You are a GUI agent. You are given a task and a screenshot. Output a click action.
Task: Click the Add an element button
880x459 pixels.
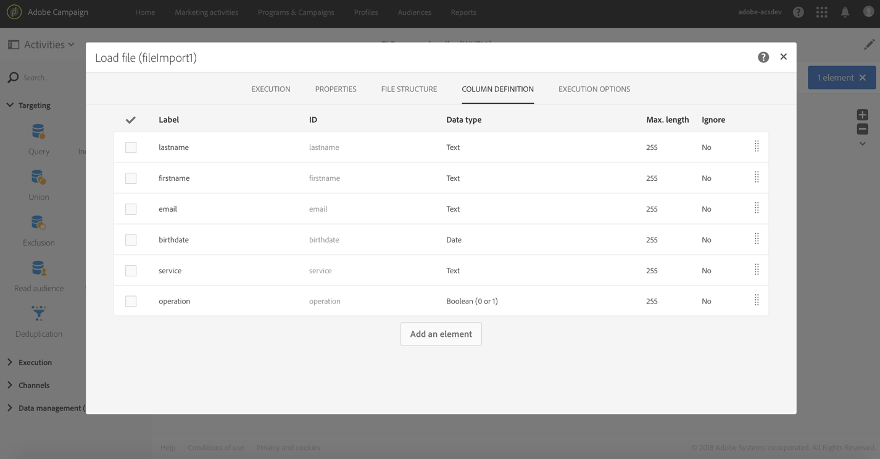pos(441,334)
